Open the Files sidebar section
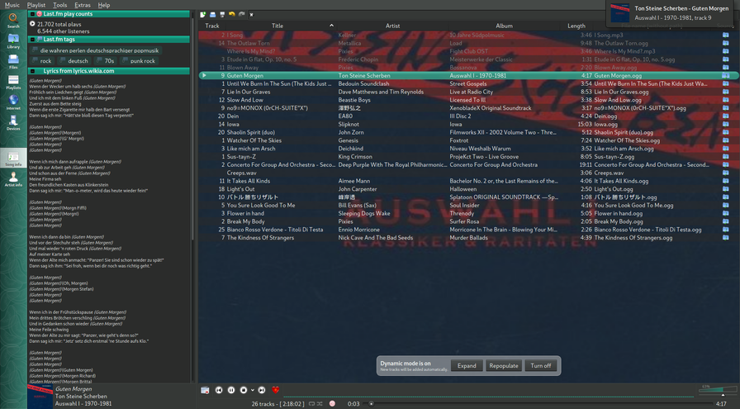 coord(13,61)
